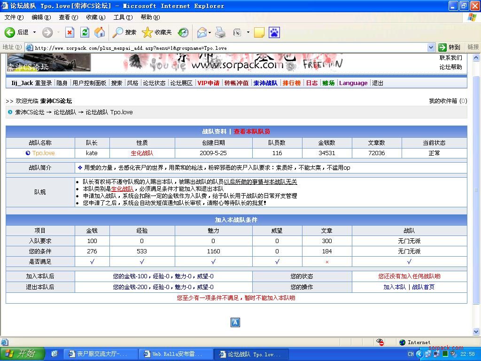Click the Stop loading page icon
The image size is (481, 361).
[70, 32]
